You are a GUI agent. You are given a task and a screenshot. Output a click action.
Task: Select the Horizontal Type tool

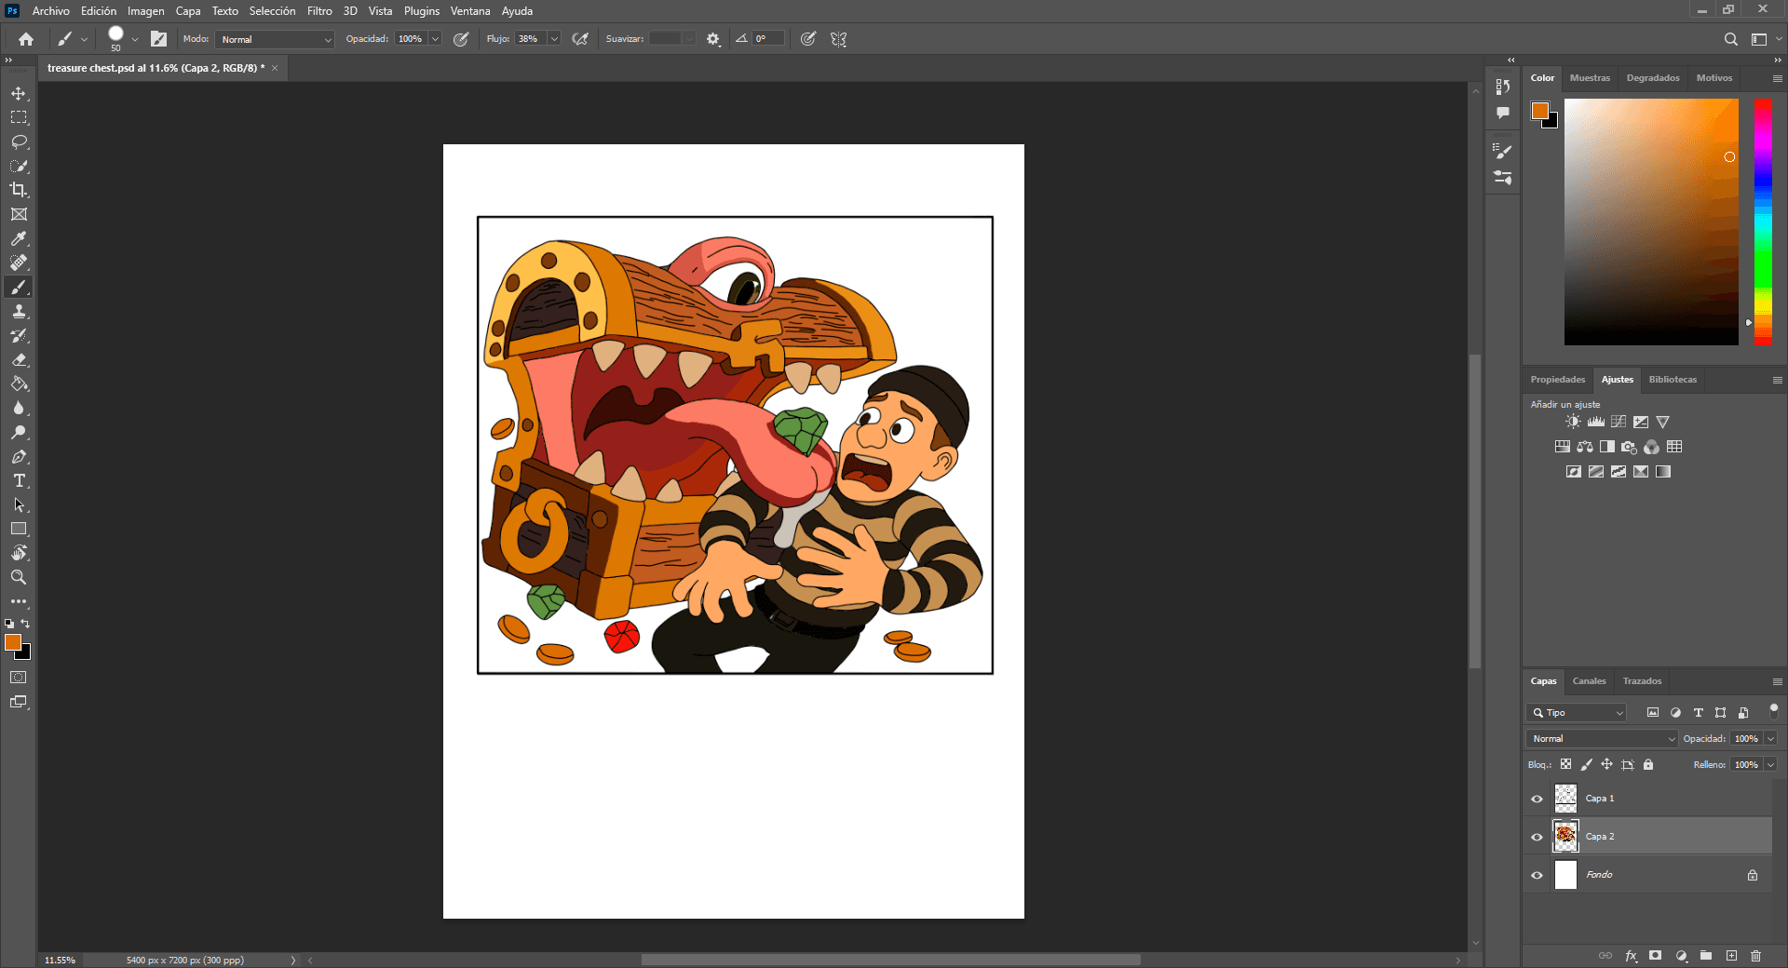[x=19, y=480]
